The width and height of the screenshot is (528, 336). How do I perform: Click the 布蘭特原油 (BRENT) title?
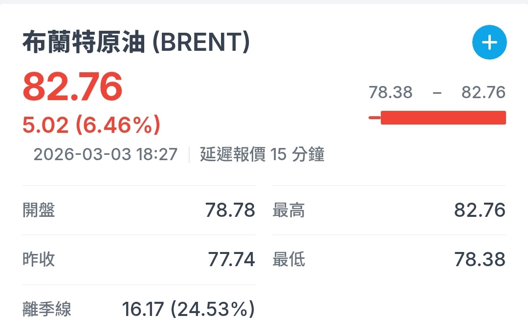click(136, 43)
